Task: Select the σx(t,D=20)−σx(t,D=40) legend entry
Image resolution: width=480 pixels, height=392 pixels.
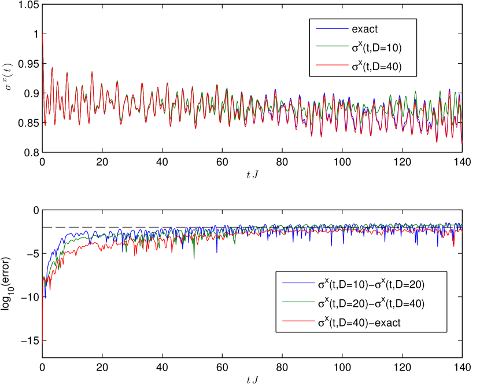Action: point(371,303)
